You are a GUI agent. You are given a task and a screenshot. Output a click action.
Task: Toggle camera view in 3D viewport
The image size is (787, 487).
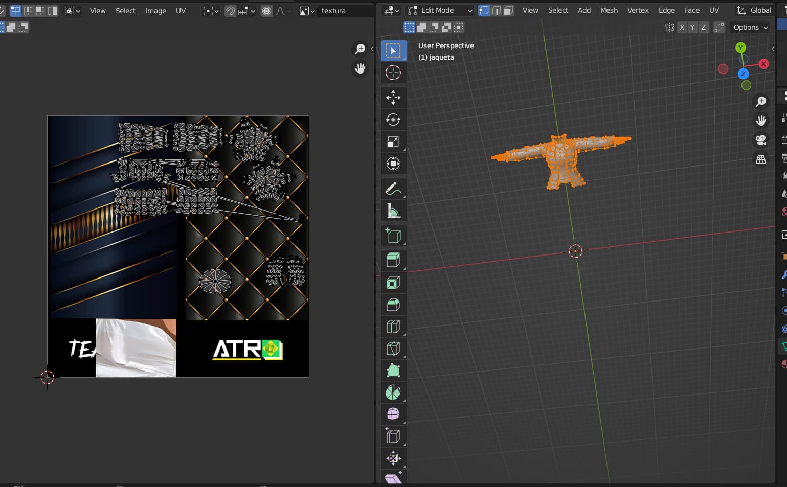click(761, 141)
